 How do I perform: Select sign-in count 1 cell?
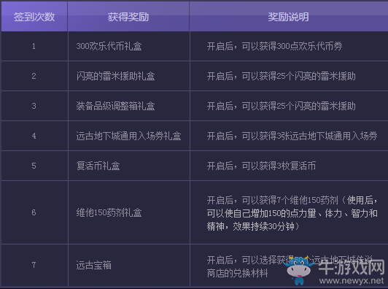(x=34, y=46)
